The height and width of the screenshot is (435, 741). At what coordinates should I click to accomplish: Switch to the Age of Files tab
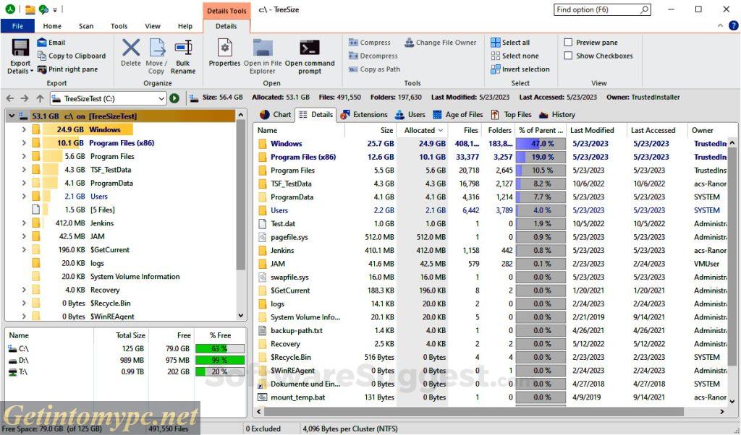(x=458, y=115)
